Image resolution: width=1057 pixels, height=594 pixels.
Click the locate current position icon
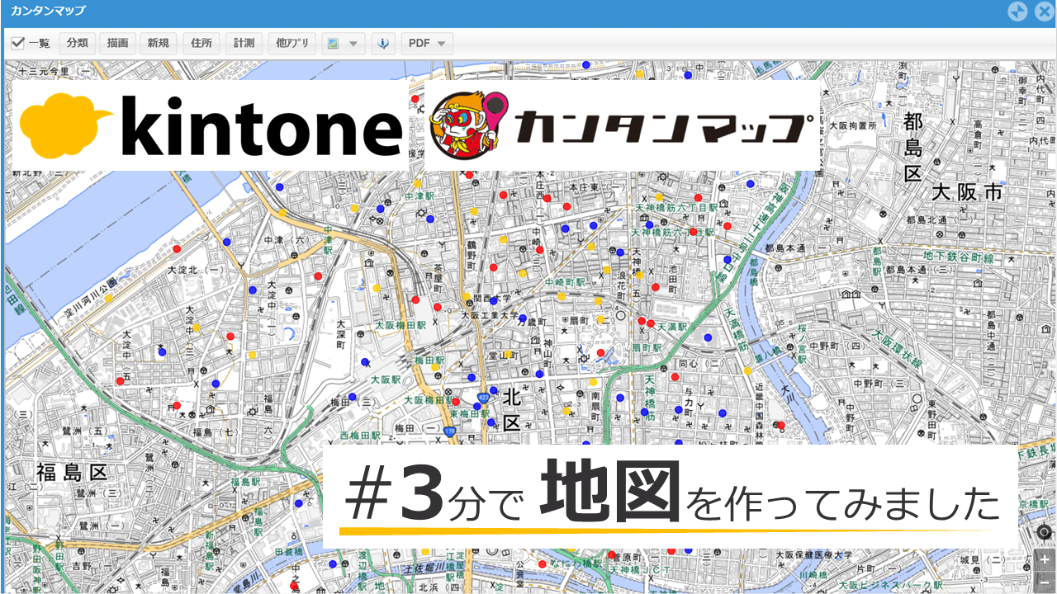(x=1044, y=532)
